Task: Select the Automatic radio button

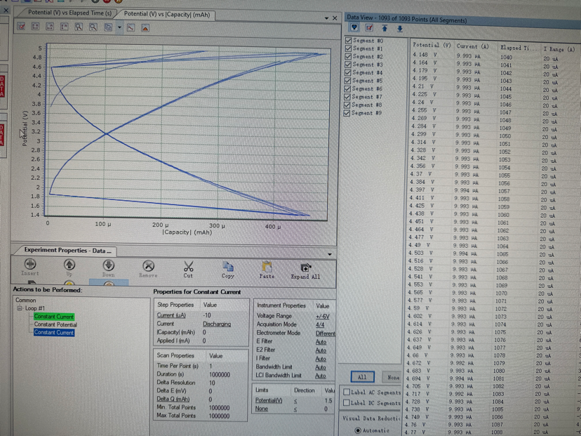Action: tap(358, 430)
